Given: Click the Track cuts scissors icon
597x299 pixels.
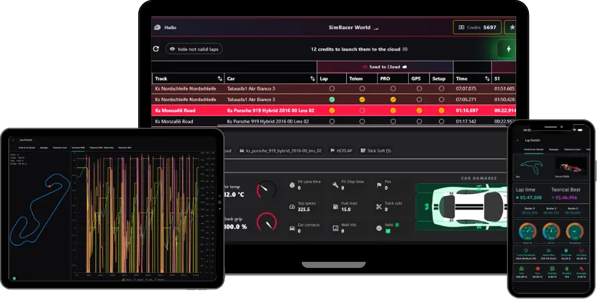Looking at the screenshot, I should click(x=379, y=206).
